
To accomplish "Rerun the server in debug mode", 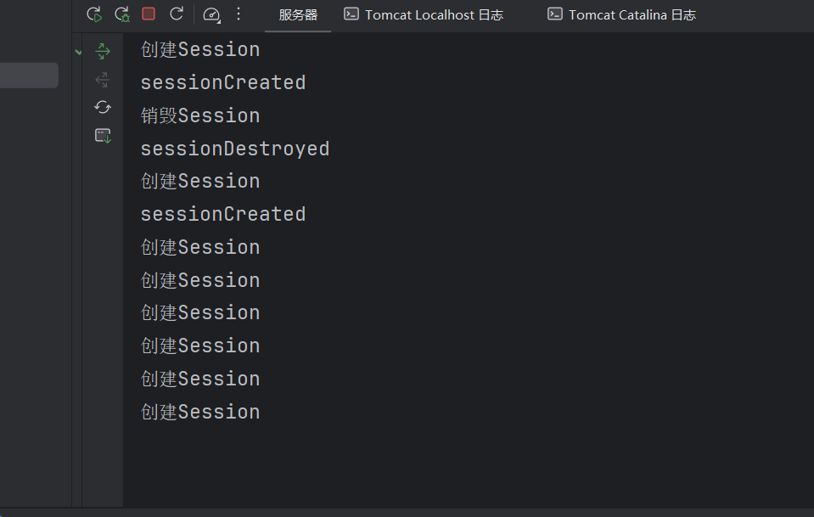I will point(122,14).
